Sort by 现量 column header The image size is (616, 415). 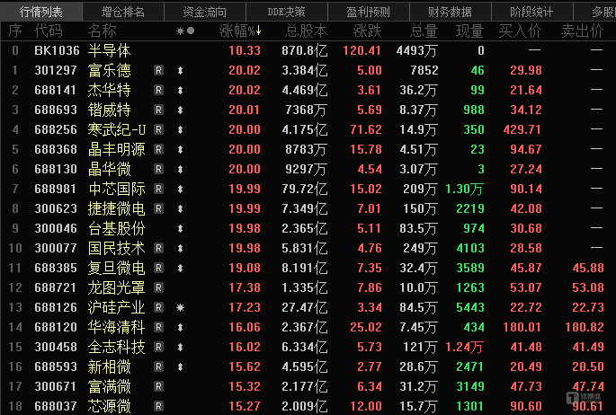[x=469, y=31]
